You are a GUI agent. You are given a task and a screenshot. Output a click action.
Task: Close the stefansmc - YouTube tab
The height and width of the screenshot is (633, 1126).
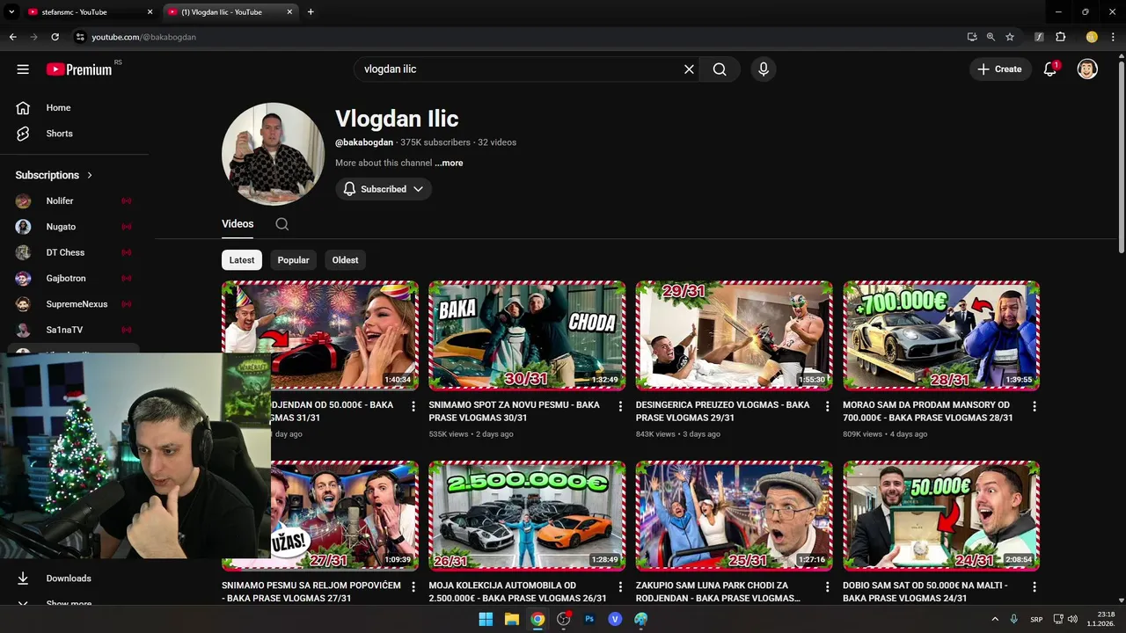(x=150, y=12)
